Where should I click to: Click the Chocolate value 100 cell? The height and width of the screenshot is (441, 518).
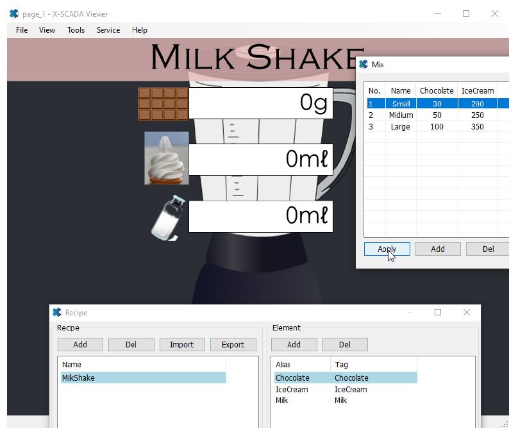(437, 126)
